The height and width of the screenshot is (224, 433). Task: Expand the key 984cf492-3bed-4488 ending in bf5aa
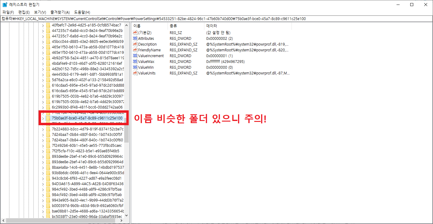pyautogui.click(x=43, y=189)
